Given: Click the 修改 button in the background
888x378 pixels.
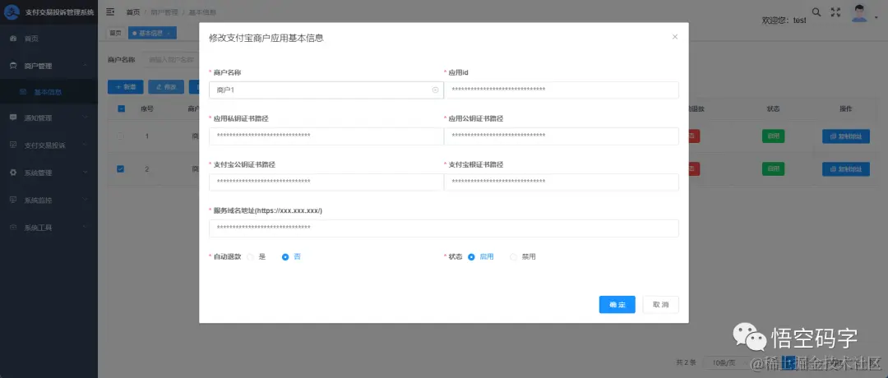Looking at the screenshot, I should tap(166, 87).
